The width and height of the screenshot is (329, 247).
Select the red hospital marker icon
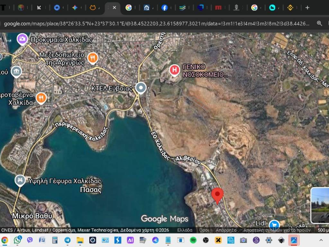coord(174,70)
